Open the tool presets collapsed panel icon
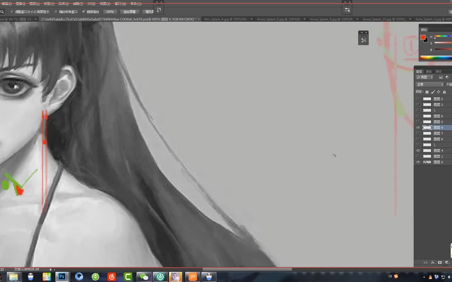The width and height of the screenshot is (452, 282). (363, 40)
